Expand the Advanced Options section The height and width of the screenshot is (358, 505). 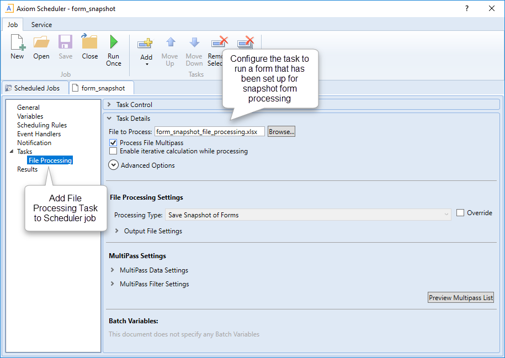114,165
